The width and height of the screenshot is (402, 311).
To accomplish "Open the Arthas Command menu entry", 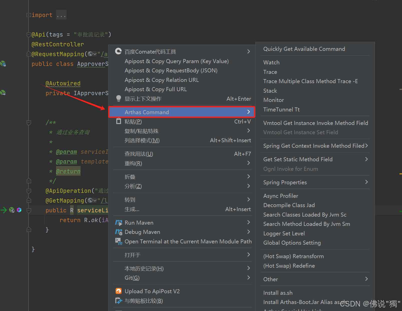I will [182, 112].
